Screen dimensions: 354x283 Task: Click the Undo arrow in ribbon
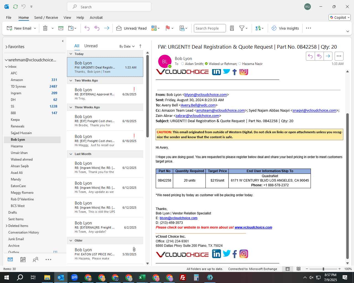coord(87,28)
